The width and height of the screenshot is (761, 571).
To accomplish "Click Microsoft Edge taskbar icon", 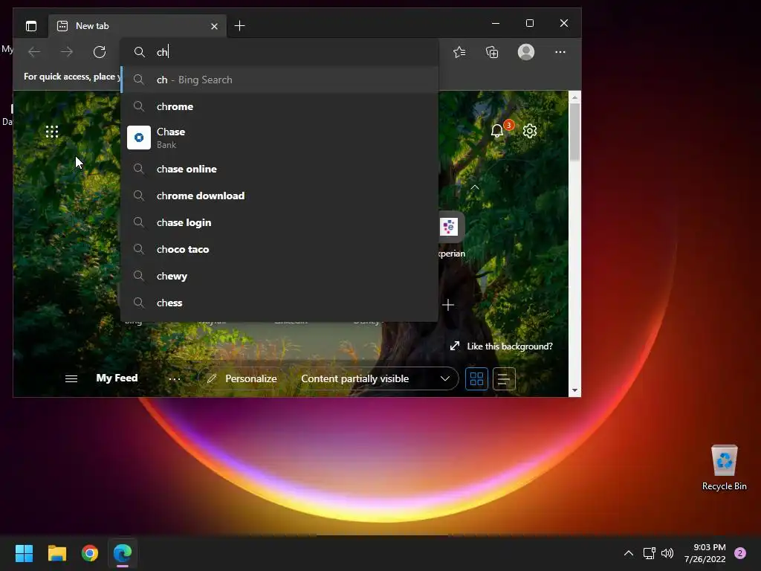I will (x=123, y=553).
